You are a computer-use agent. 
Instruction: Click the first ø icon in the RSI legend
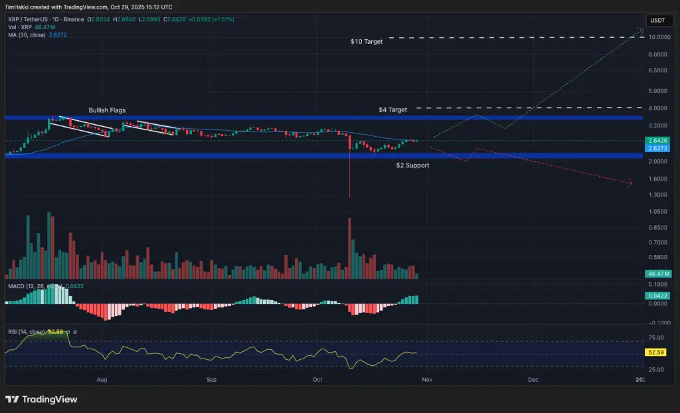pyautogui.click(x=68, y=330)
